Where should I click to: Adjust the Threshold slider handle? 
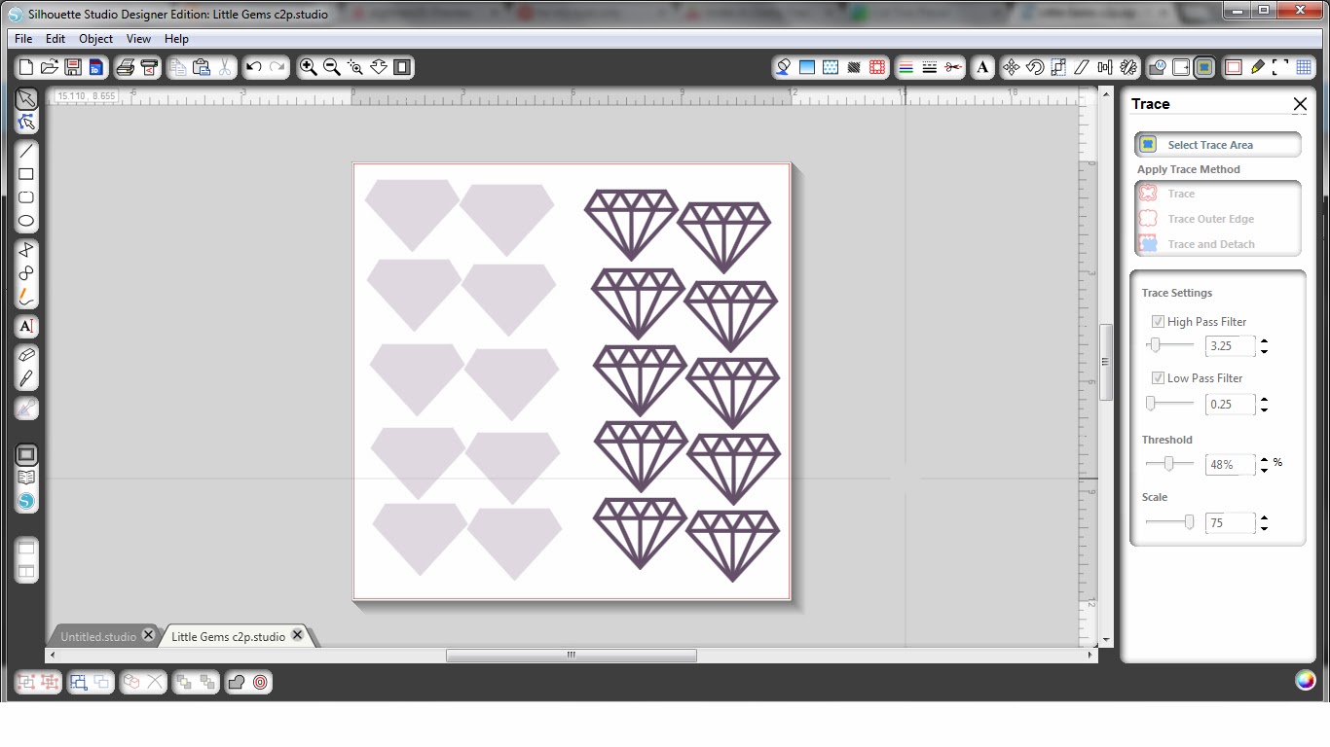(1169, 464)
